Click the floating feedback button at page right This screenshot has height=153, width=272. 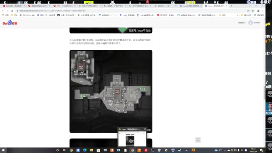(198, 140)
